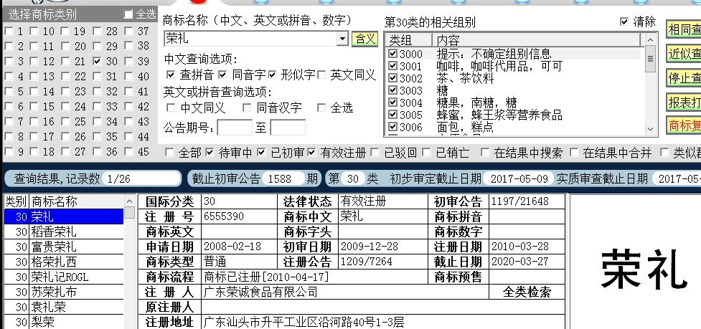Check trademark class 35 checkbox
701x329 pixels.
(x=98, y=136)
